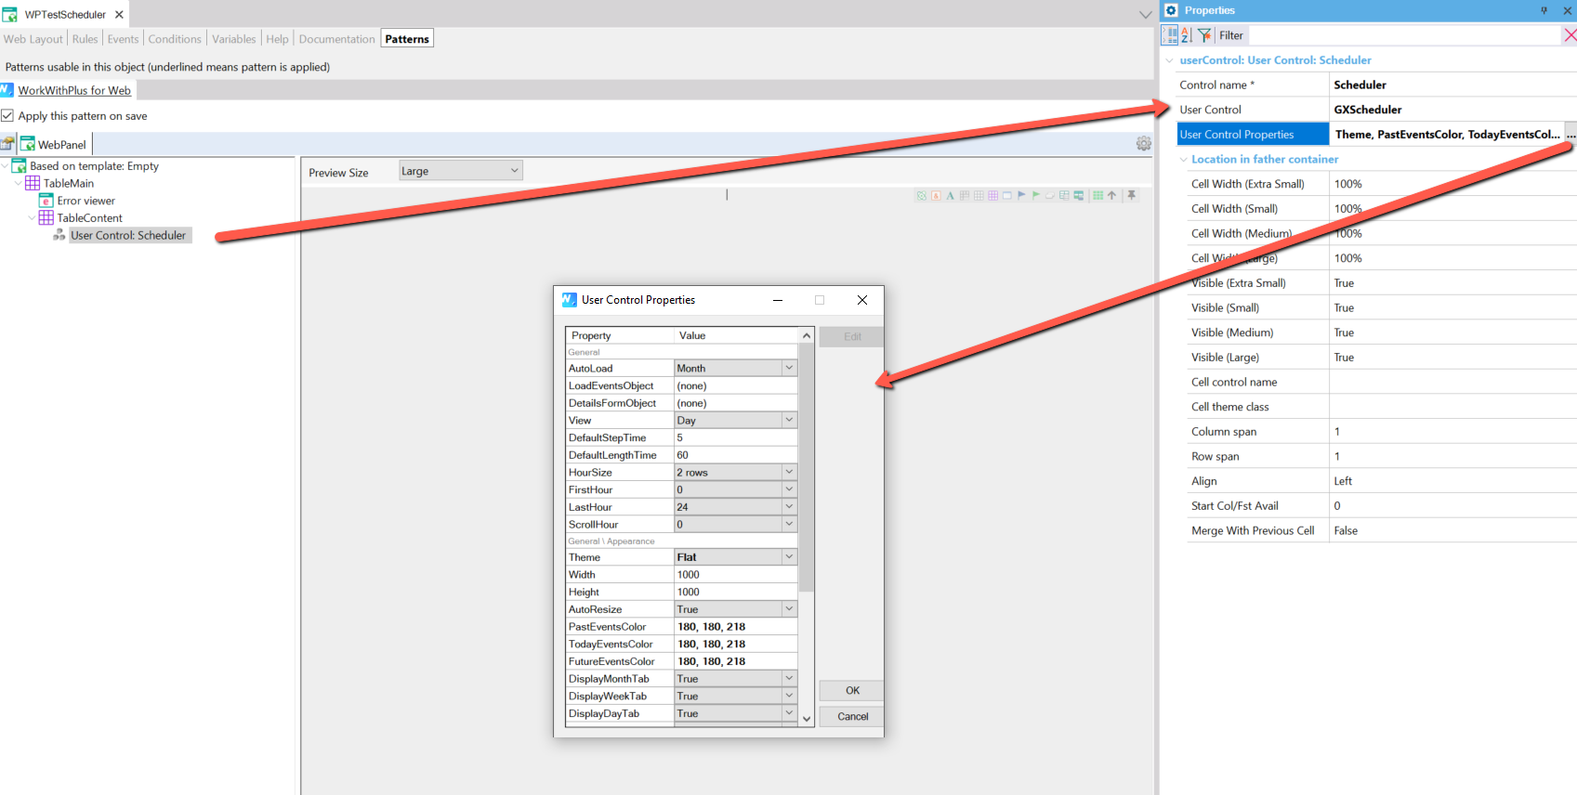
Task: Click the ellipsis button for User Control Properties
Action: [x=1570, y=135]
